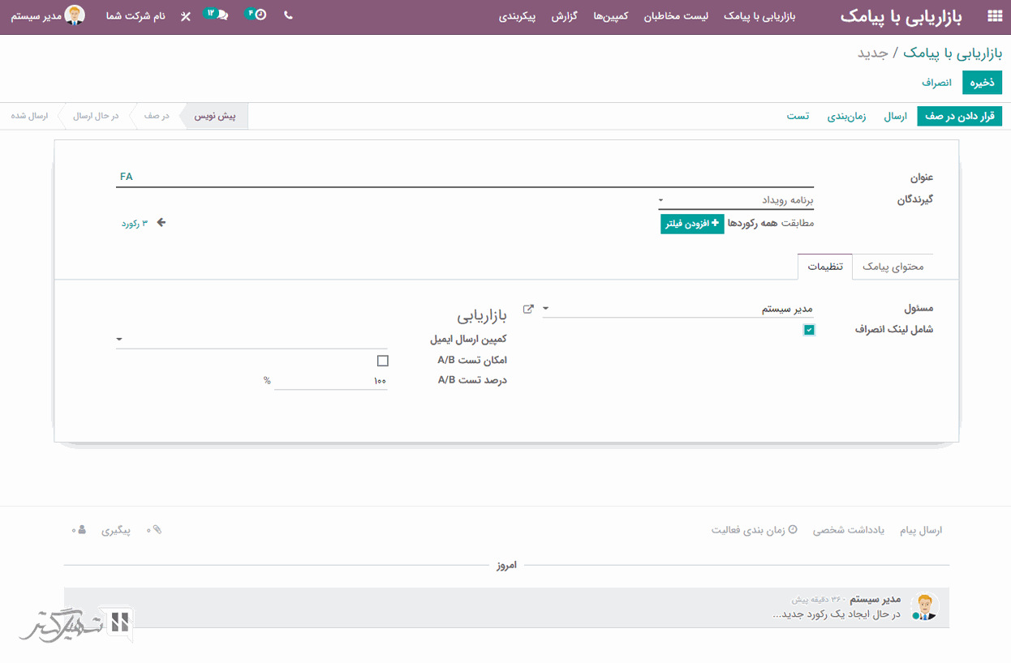Click مدیر سیستم avatar in top bar
The image size is (1011, 663).
[75, 15]
